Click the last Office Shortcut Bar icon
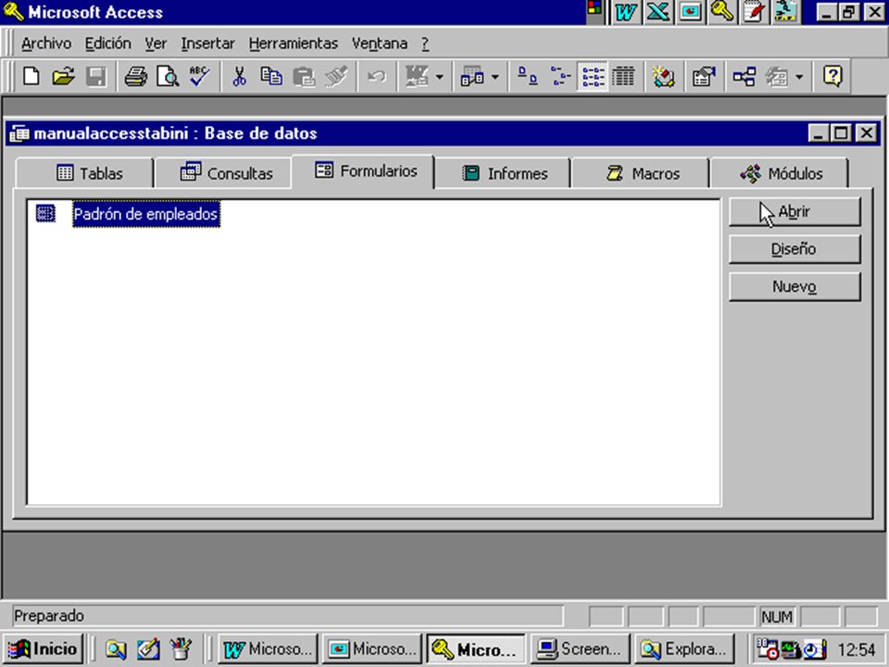 tap(786, 12)
